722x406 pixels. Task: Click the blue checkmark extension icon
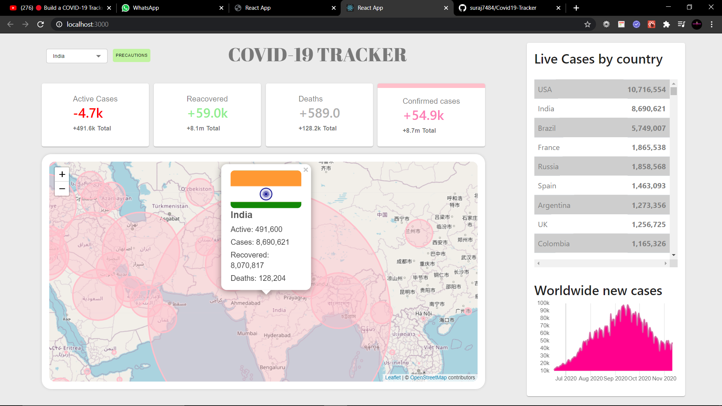coord(636,24)
